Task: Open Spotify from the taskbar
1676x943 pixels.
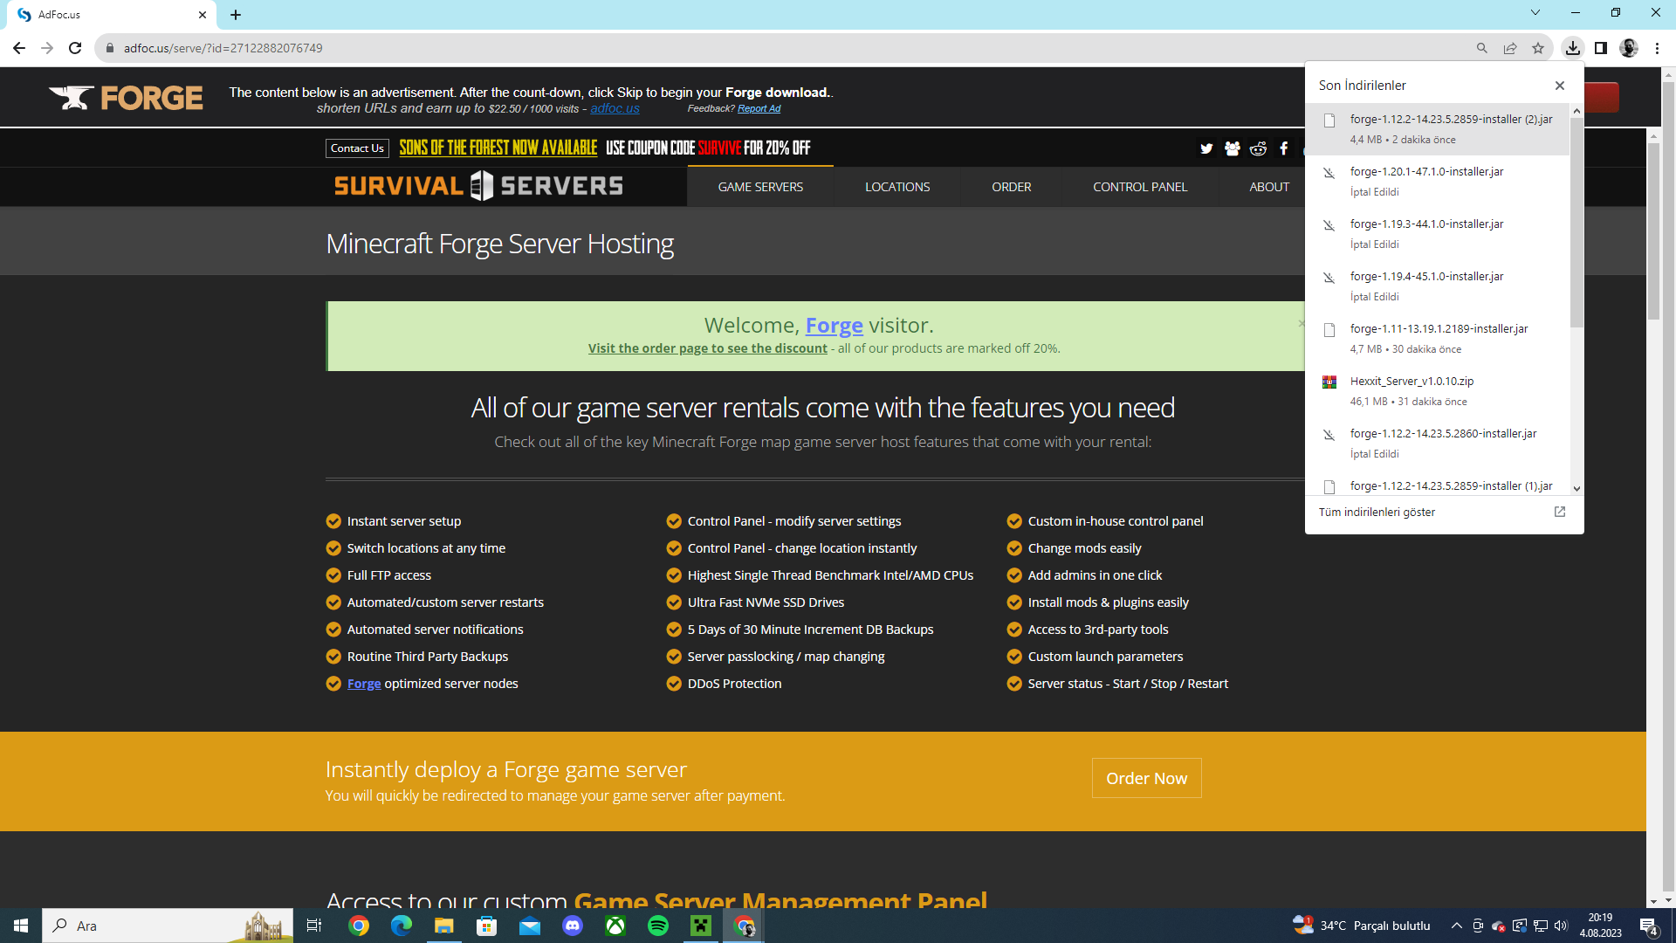Action: [658, 926]
